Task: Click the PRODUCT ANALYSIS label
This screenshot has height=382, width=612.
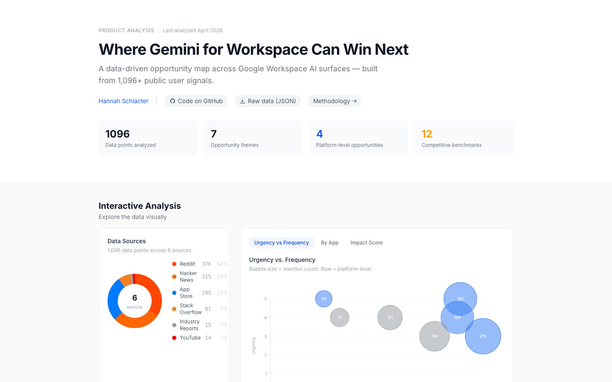Action: [126, 31]
